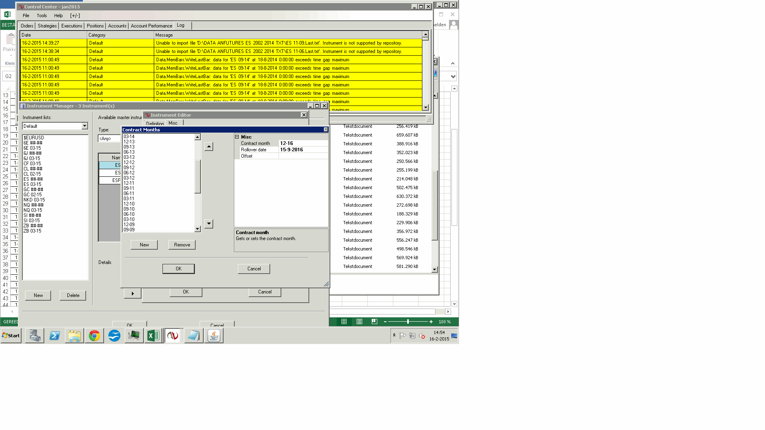Switch Excel to Page Layout view
Screen dimensions: 765x430
(x=359, y=322)
